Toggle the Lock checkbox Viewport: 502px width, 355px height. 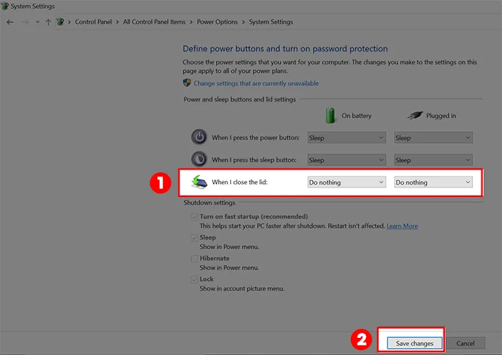[195, 279]
